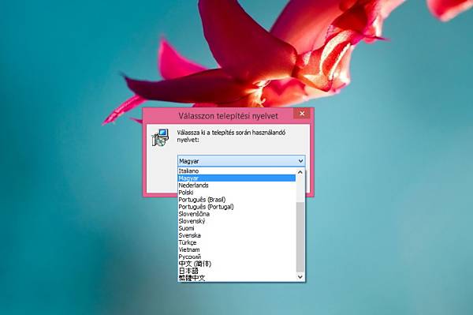Close the Válasszon telepítési nyelvet dialog
473x315 pixels.
click(302, 114)
